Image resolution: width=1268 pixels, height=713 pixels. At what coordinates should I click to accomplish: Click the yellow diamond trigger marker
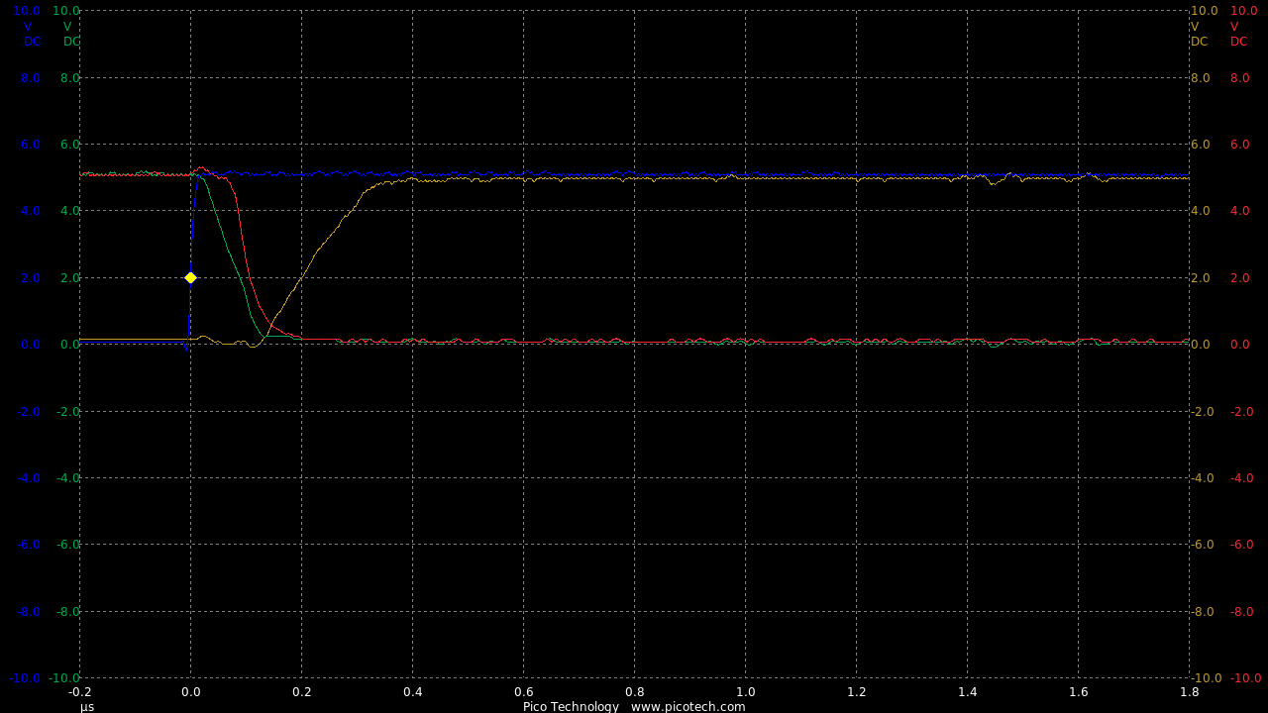190,277
